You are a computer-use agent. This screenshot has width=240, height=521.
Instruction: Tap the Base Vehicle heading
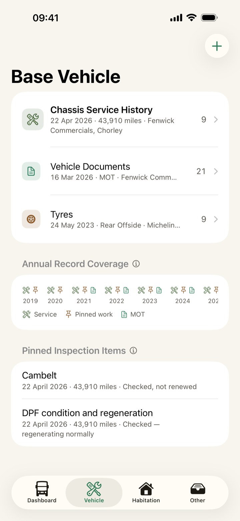click(x=66, y=76)
